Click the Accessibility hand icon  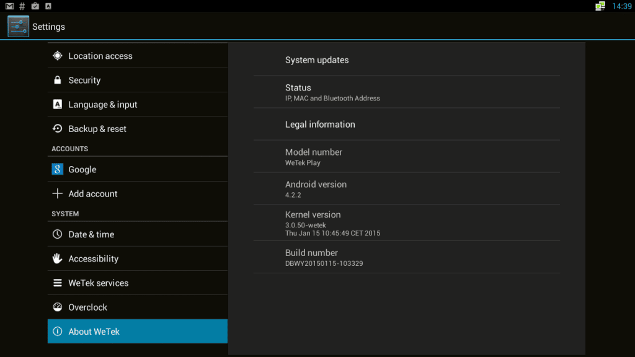58,258
